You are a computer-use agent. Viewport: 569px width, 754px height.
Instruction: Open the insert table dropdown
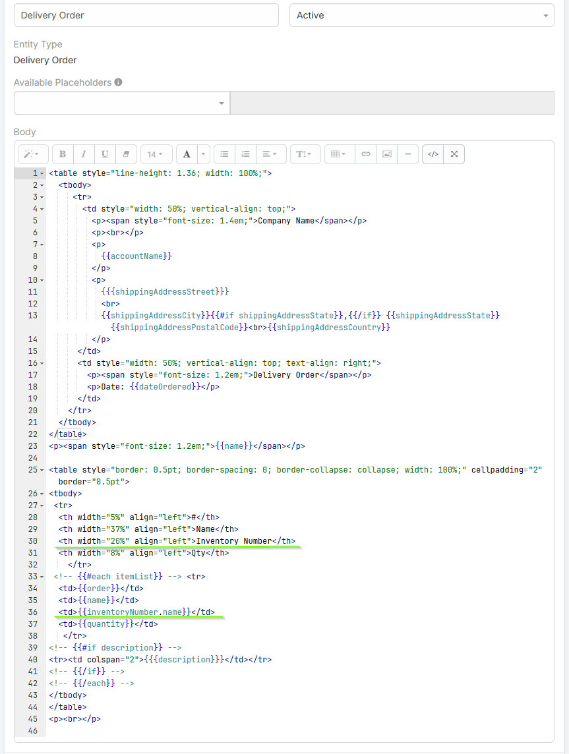point(338,154)
